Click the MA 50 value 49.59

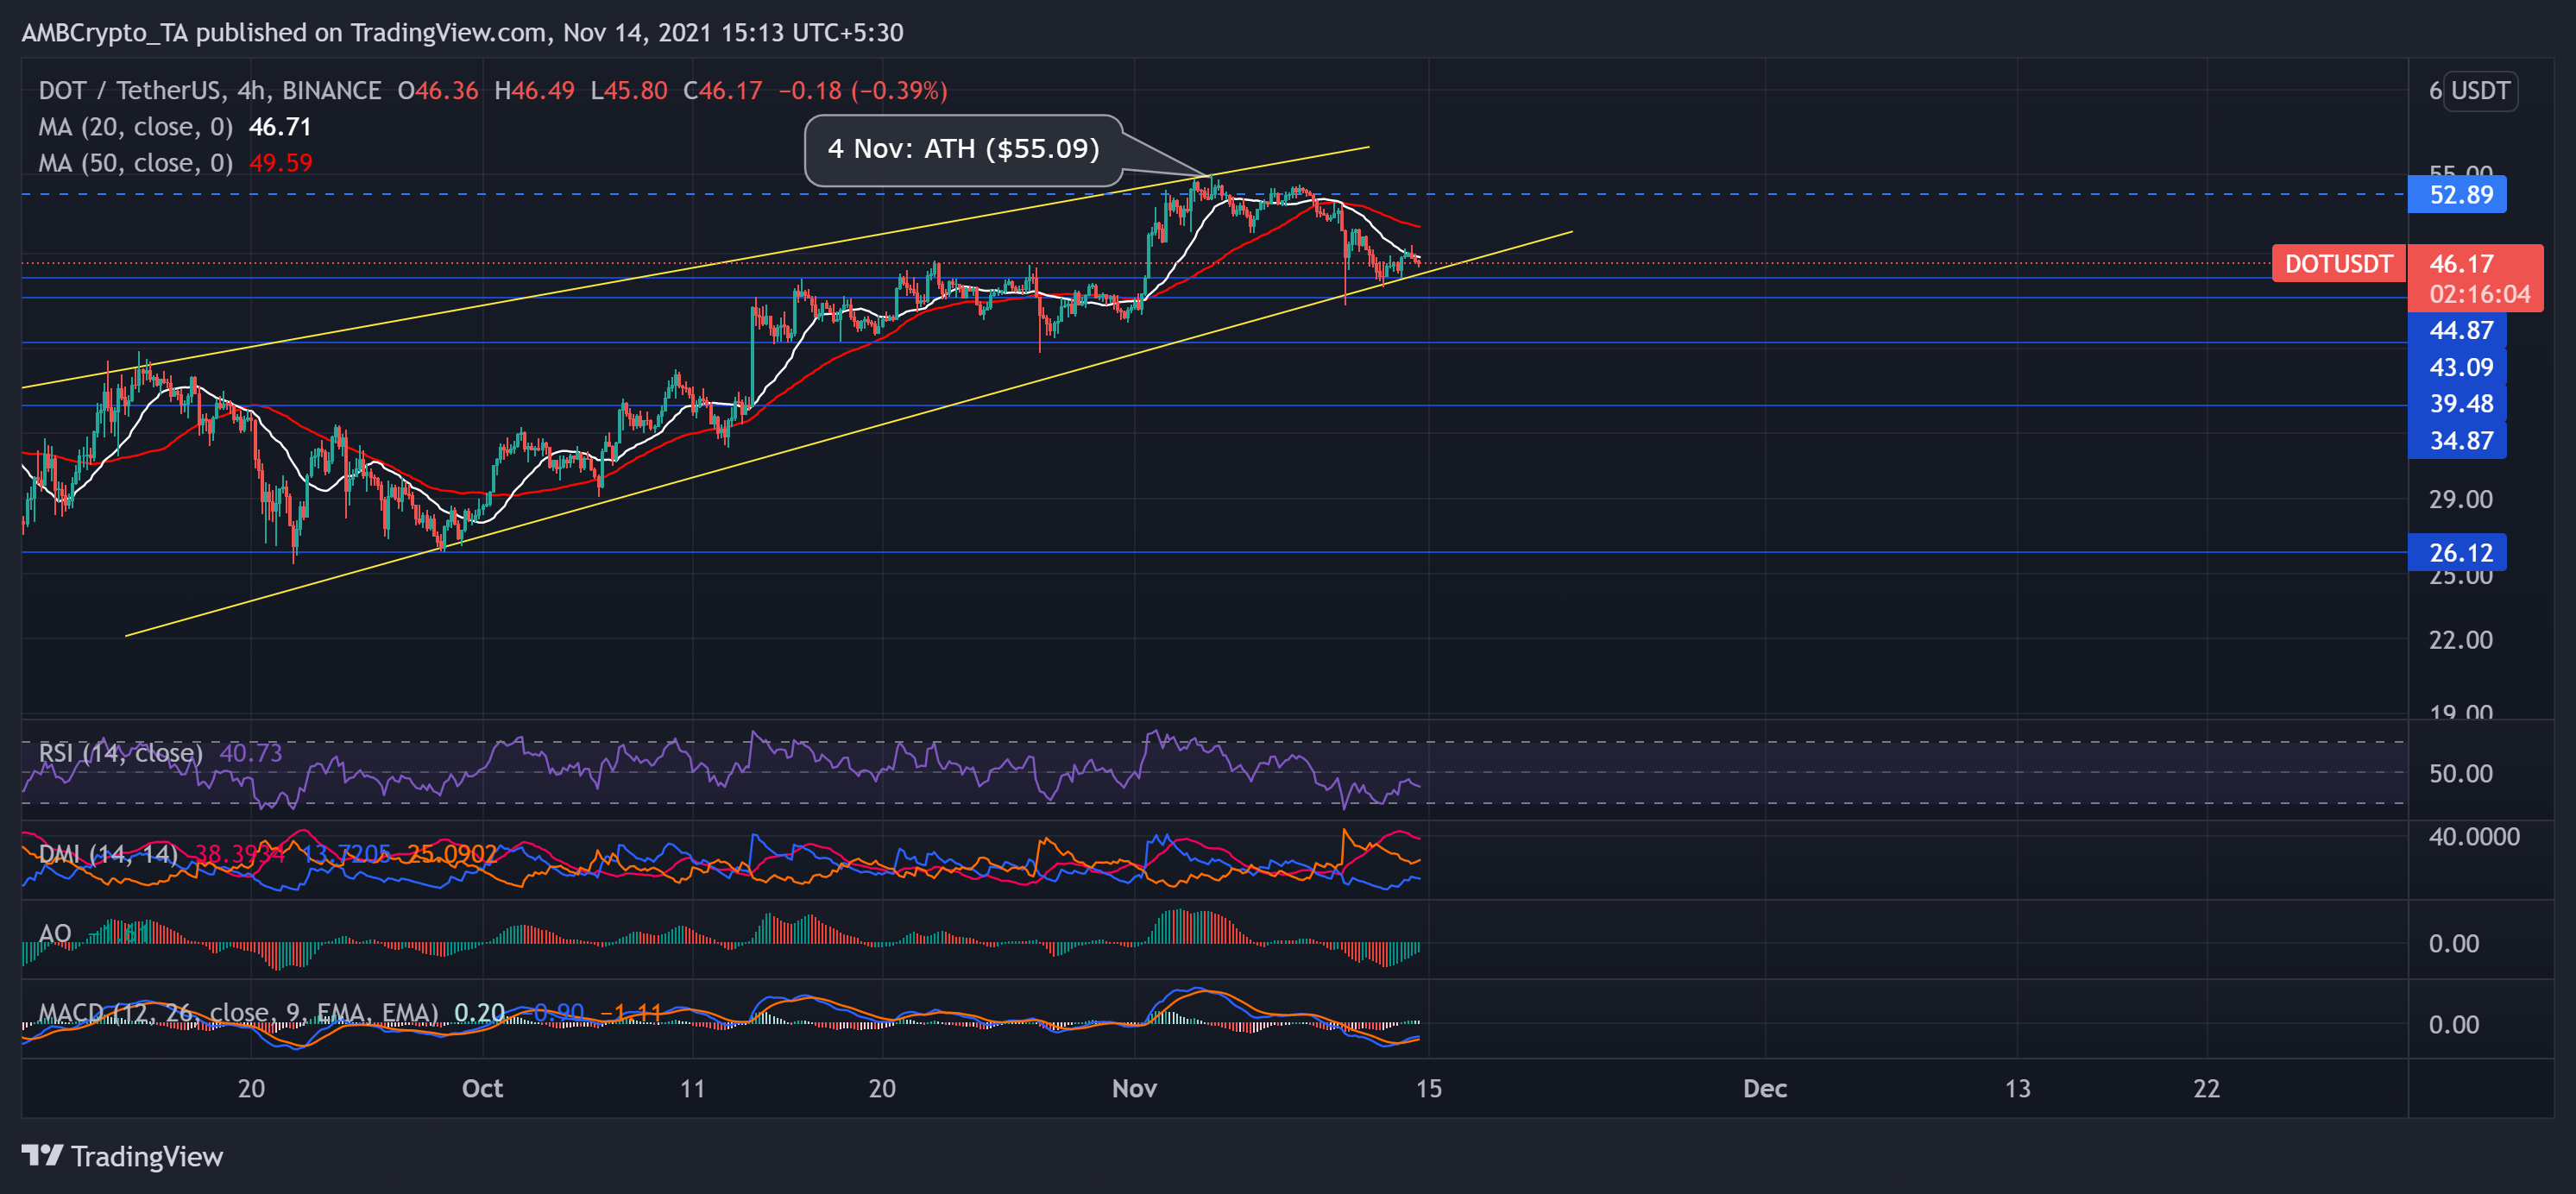pyautogui.click(x=281, y=163)
